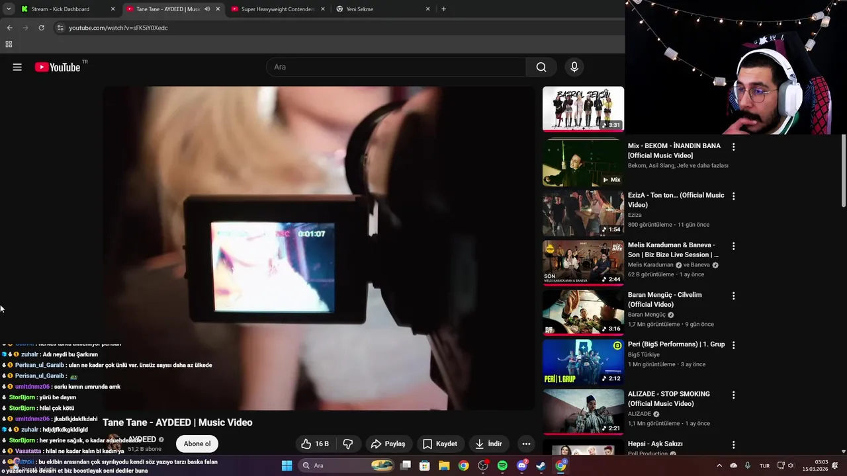Open the active Chrome profile taskbar icon

click(x=560, y=465)
